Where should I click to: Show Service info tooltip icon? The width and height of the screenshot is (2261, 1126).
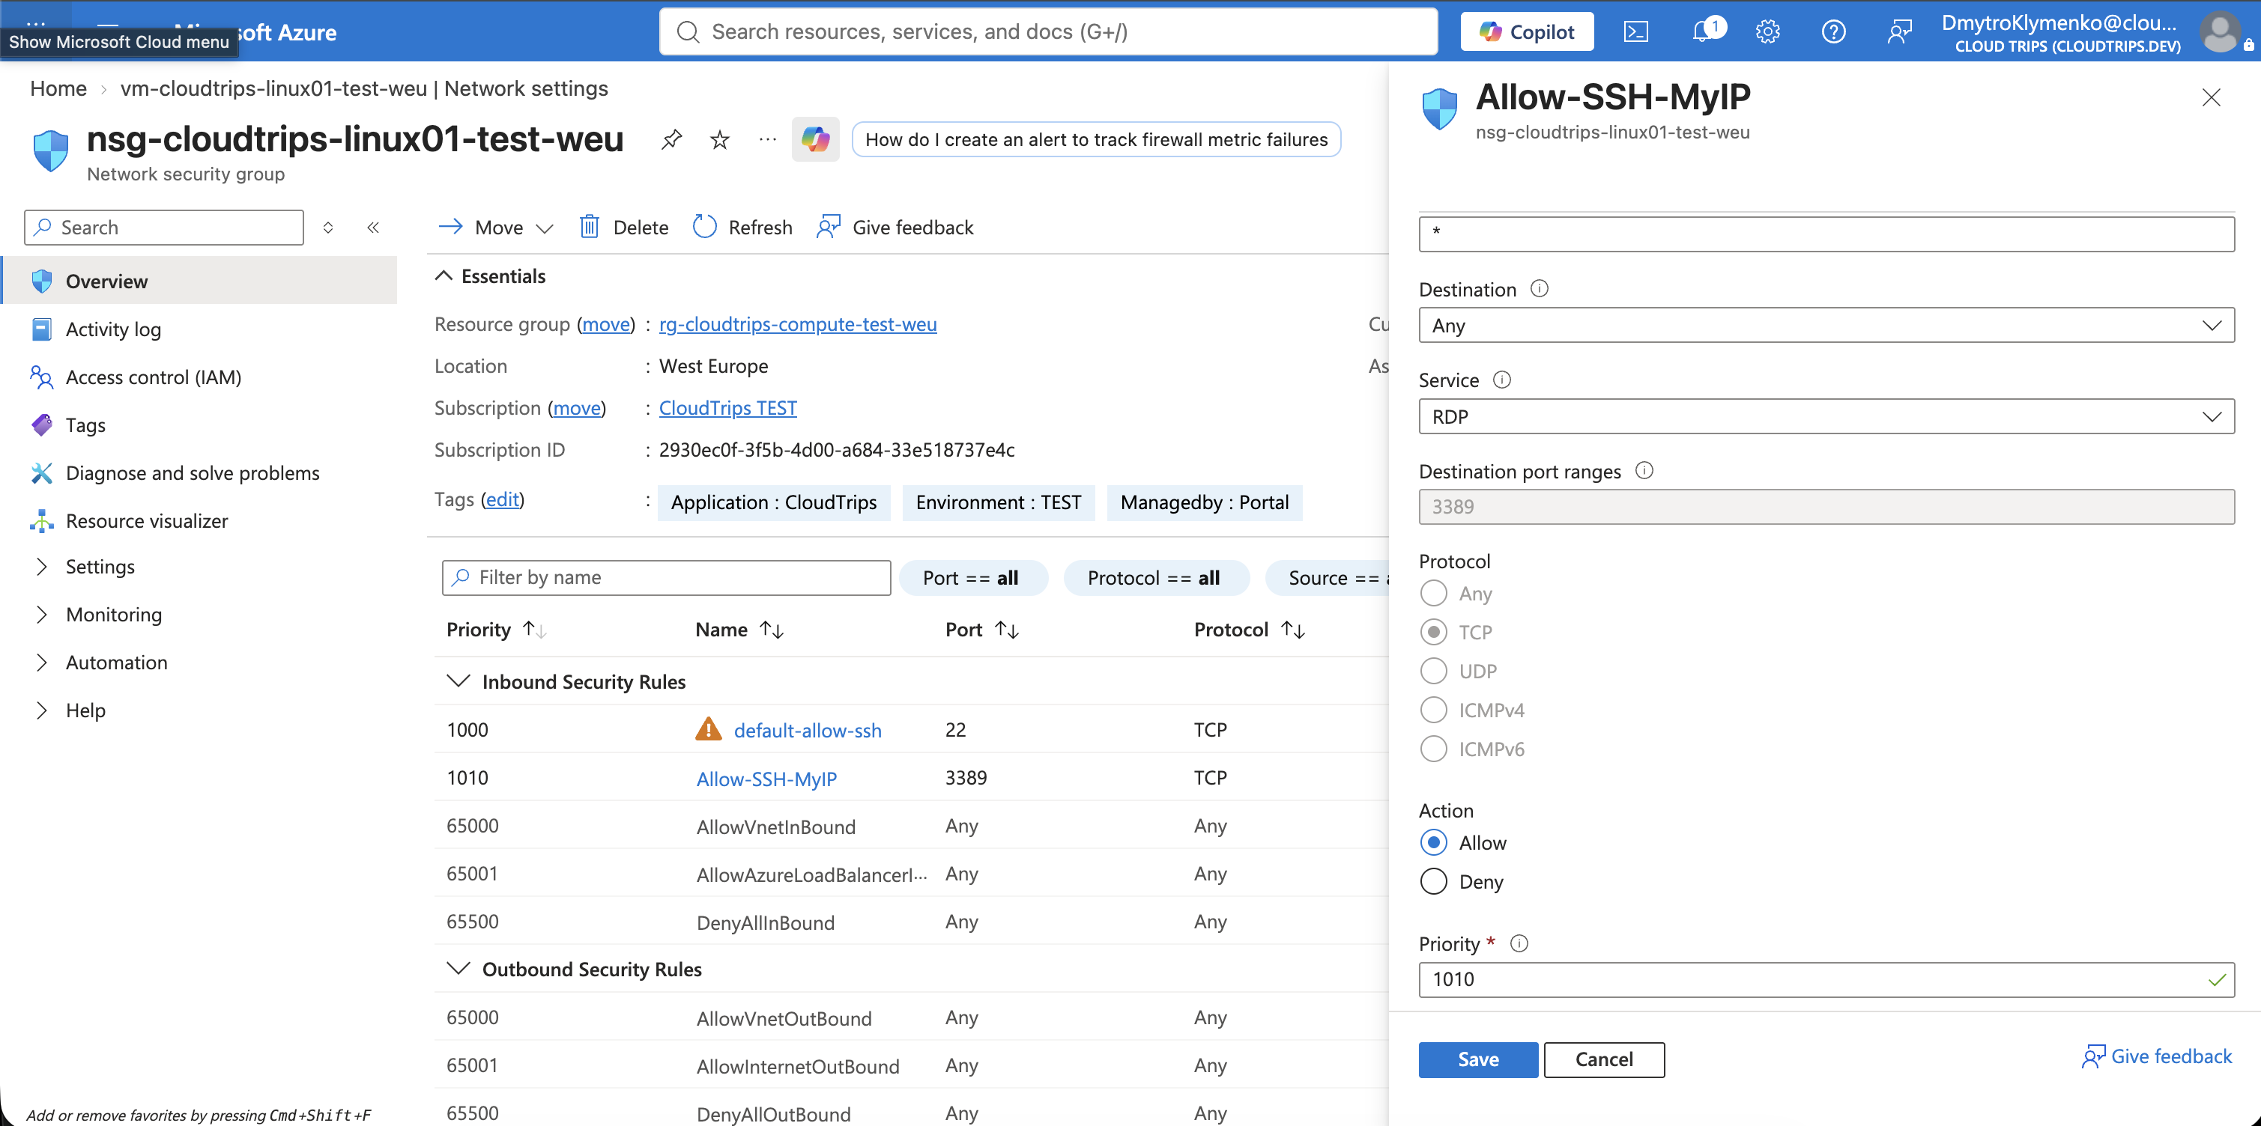pos(1502,380)
